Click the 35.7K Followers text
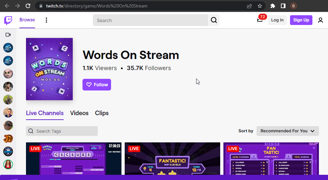Screen dimensions: 328x180 click(149, 68)
